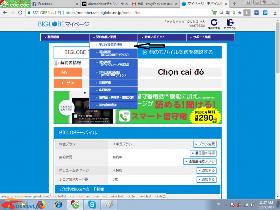Click the media download arrow icon
Image resolution: width=280 pixels, height=210 pixels.
click(x=247, y=13)
